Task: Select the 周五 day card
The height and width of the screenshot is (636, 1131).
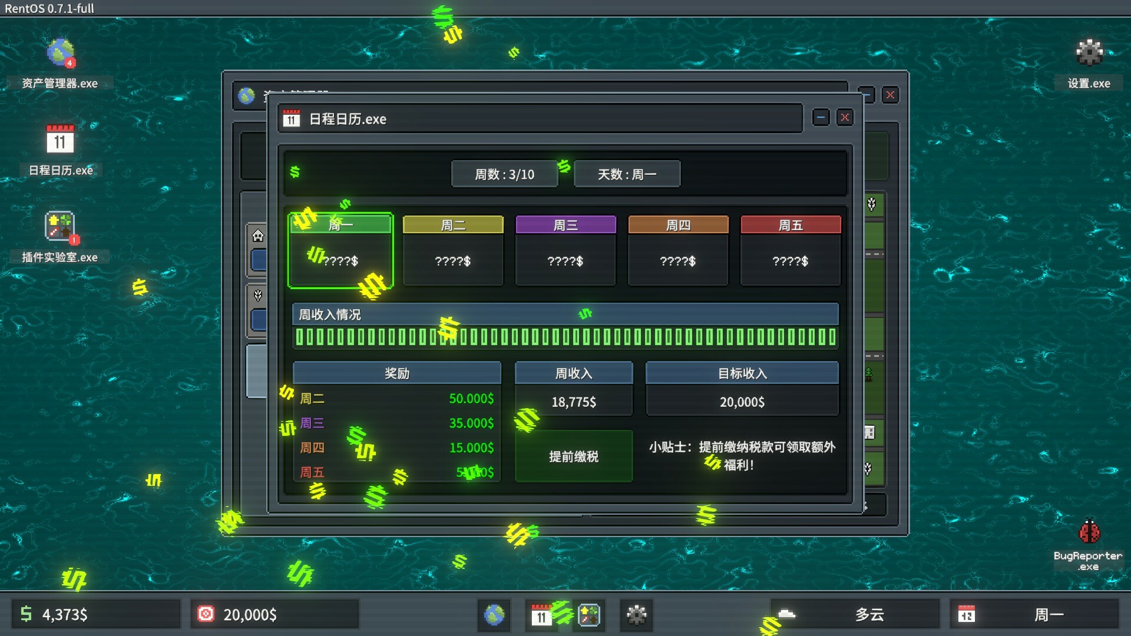Action: pos(791,251)
